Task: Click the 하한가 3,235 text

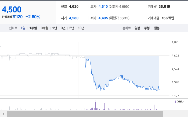Action: [119, 18]
